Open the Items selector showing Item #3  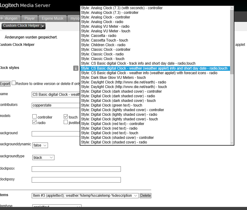(85, 196)
